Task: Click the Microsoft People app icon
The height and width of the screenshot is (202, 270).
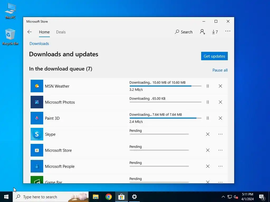Action: pos(37,166)
